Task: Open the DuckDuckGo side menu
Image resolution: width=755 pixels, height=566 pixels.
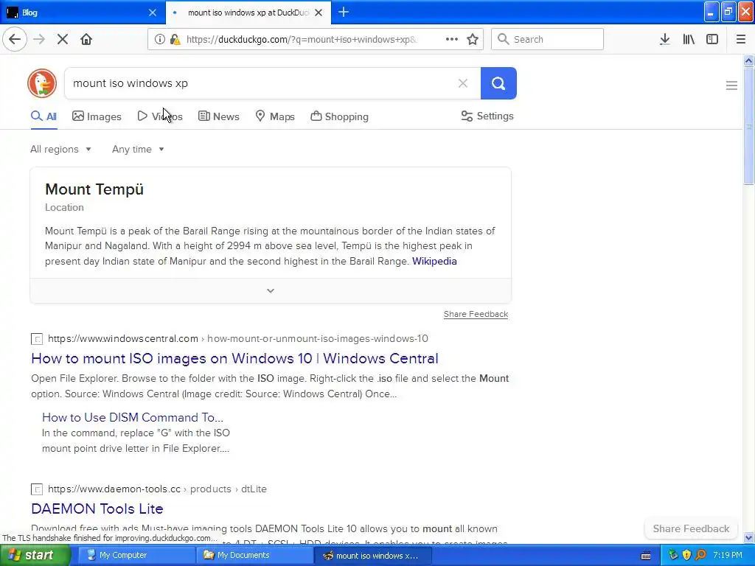Action: (x=731, y=85)
